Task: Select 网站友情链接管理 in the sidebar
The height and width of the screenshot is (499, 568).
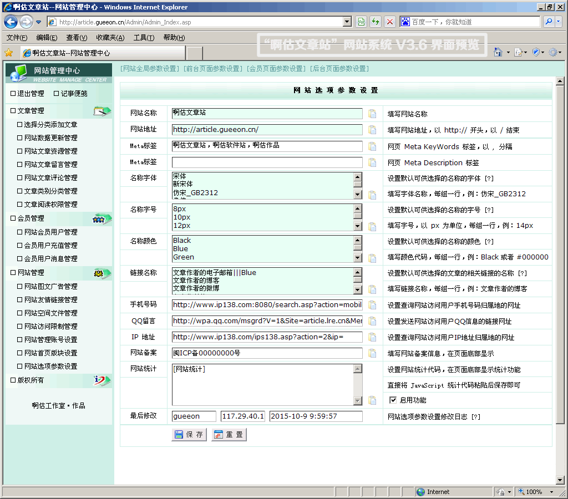Action: (50, 300)
